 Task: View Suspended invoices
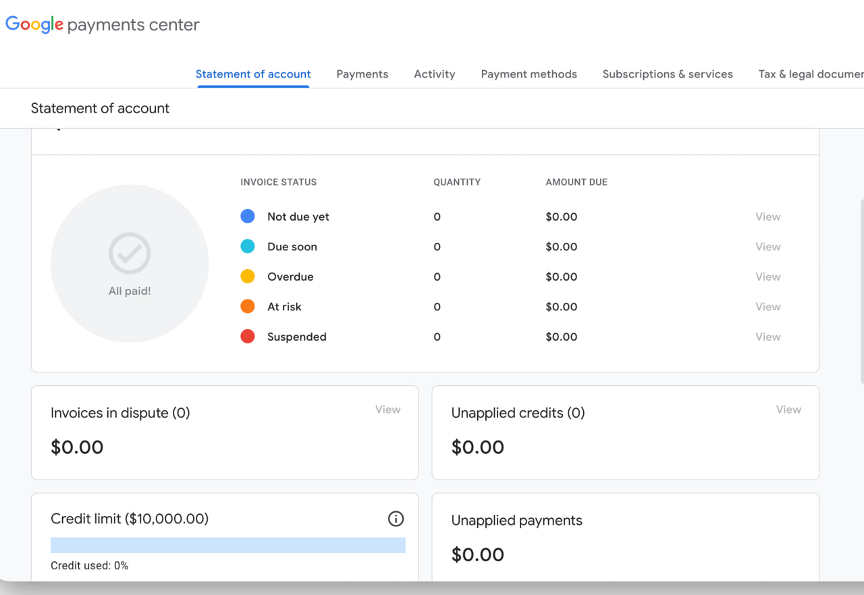click(768, 337)
